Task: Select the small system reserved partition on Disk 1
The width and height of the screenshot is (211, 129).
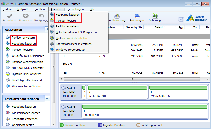Action: click(84, 92)
